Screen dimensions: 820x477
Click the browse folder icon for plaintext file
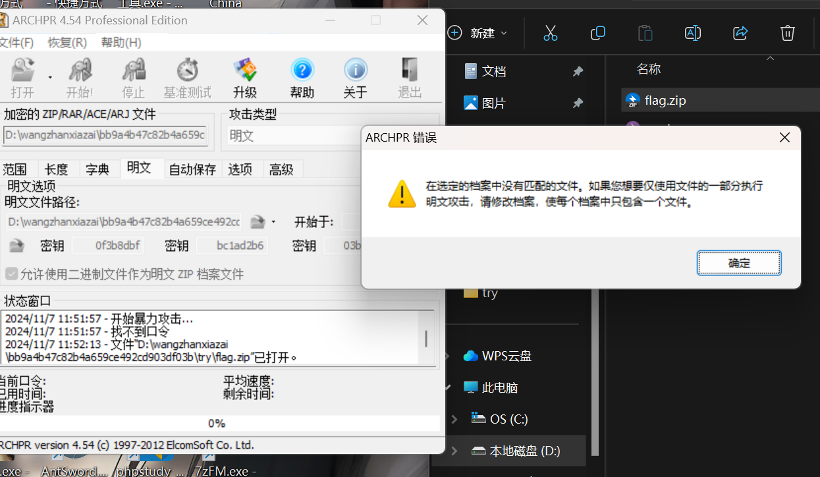point(258,221)
